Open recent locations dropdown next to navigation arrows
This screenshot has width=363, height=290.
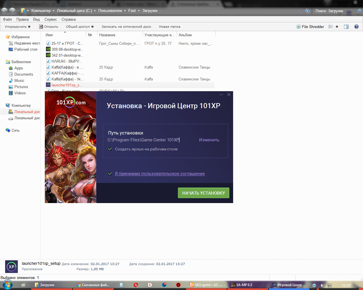[x=18, y=11]
